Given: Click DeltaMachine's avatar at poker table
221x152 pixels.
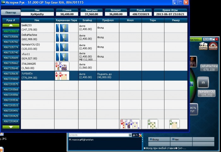Looking at the screenshot, I should [193, 62].
